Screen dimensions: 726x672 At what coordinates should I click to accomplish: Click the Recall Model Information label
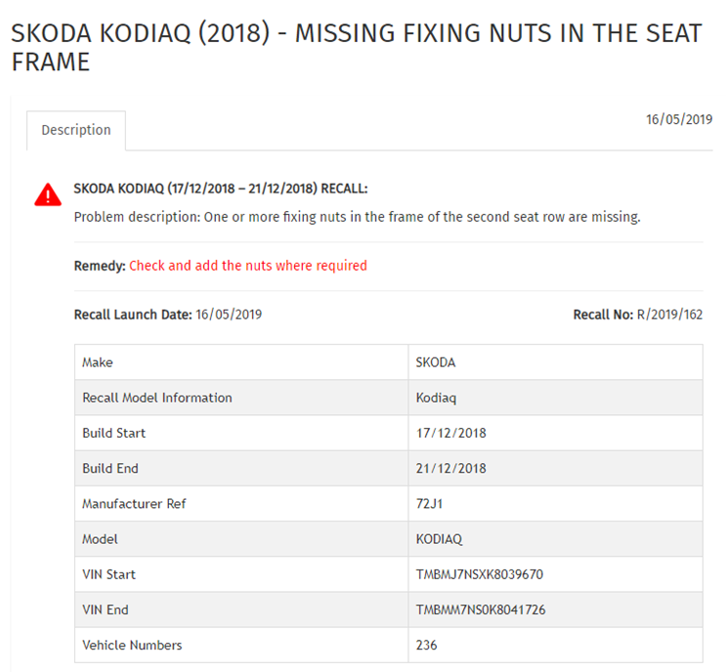pos(157,398)
